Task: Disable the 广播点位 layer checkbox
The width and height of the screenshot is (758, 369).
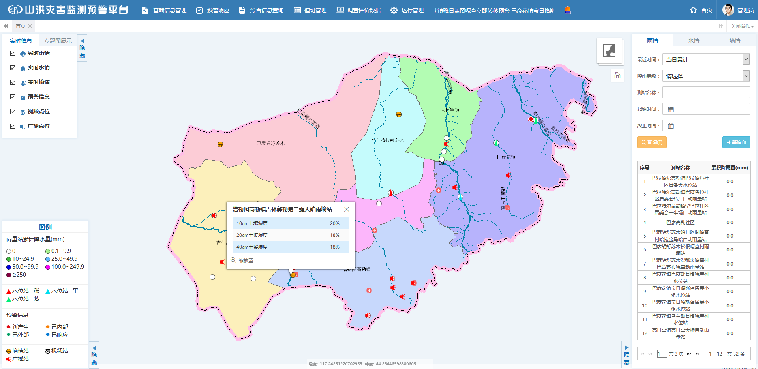Action: pyautogui.click(x=13, y=126)
